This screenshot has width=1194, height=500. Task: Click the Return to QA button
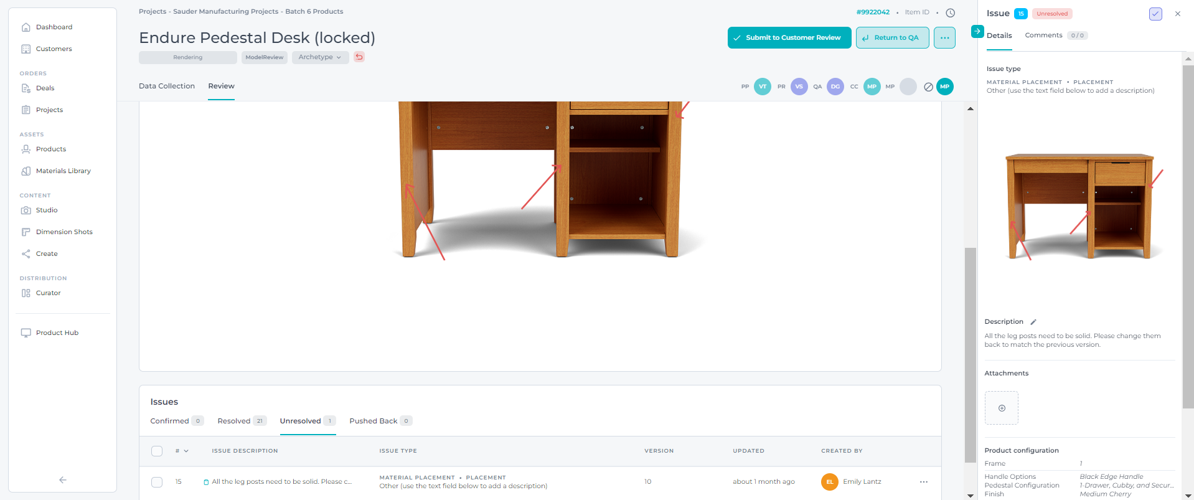892,37
